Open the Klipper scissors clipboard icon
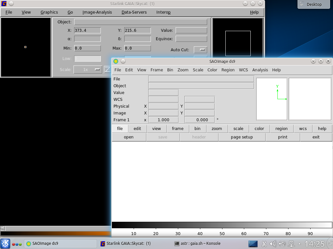 pos(264,244)
